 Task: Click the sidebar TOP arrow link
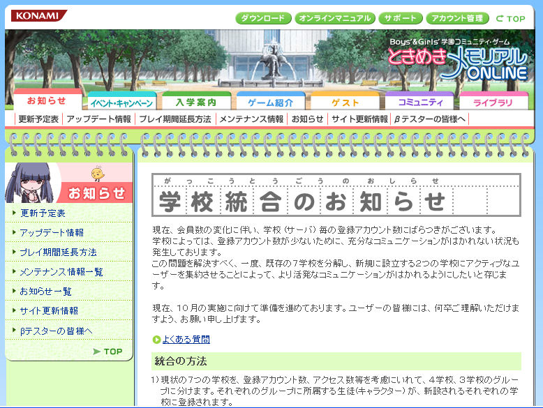[107, 352]
